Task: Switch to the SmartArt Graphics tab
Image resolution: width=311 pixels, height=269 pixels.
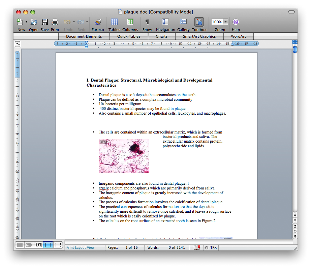Action: (x=199, y=36)
